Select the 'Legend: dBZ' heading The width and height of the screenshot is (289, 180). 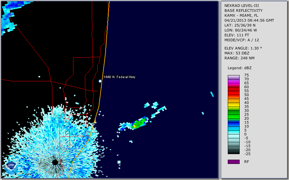point(239,68)
